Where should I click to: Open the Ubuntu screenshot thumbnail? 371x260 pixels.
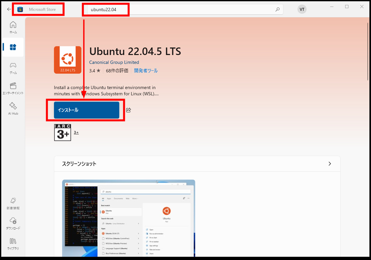(128, 218)
